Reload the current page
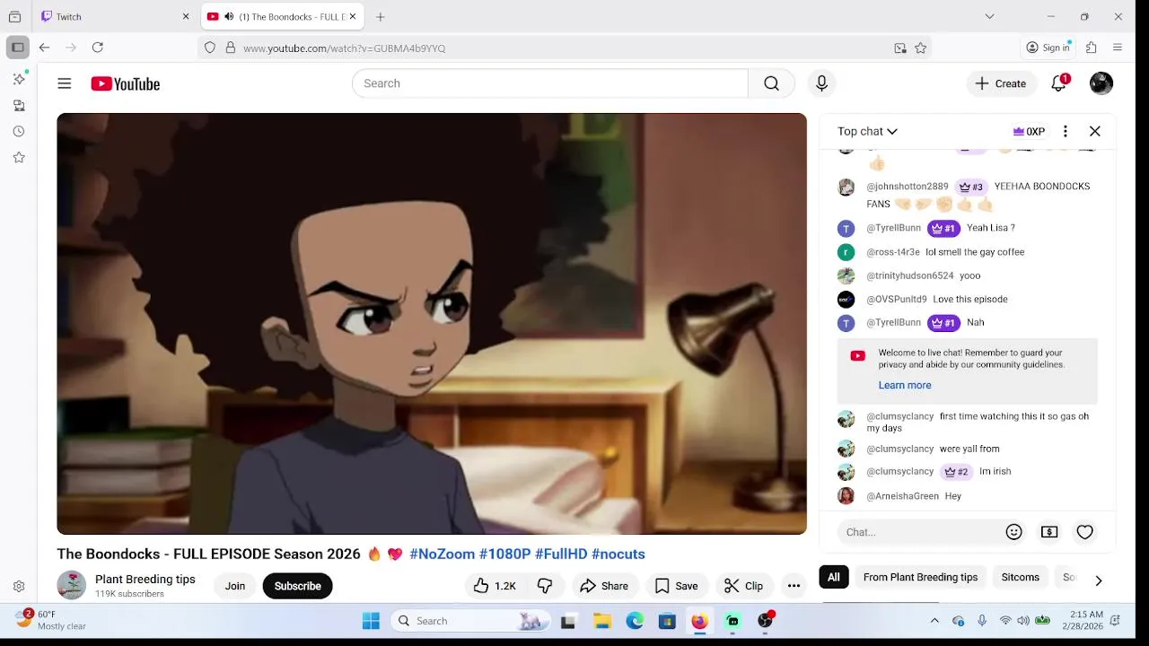Screen dimensions: 1149x646 point(98,48)
